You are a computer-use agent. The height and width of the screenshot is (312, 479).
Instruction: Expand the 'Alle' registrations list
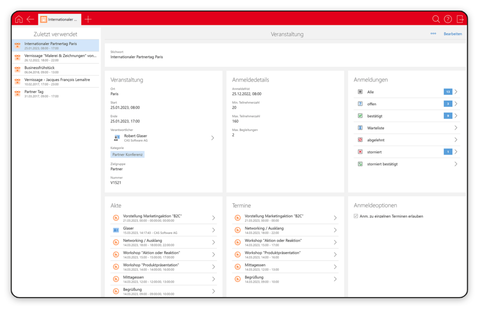click(x=456, y=92)
